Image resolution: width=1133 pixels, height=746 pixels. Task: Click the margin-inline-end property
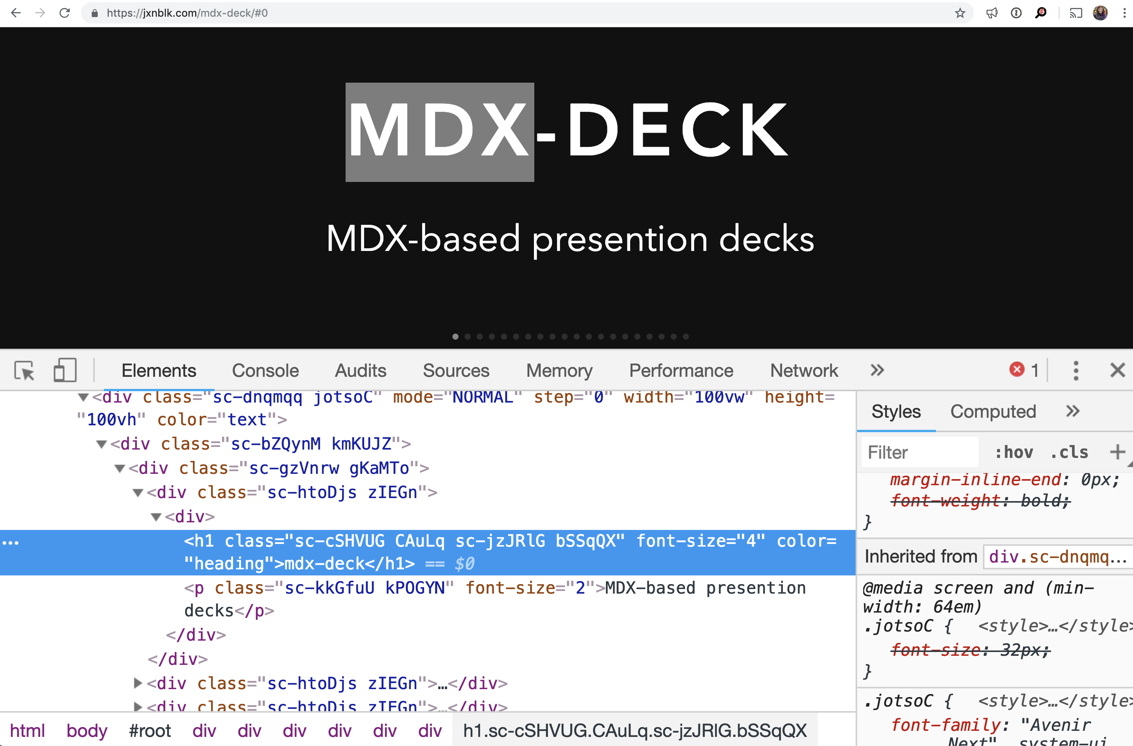pos(975,480)
